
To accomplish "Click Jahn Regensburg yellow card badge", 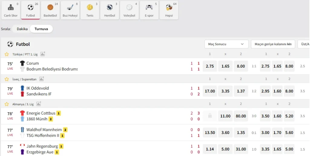I will coord(61,146).
